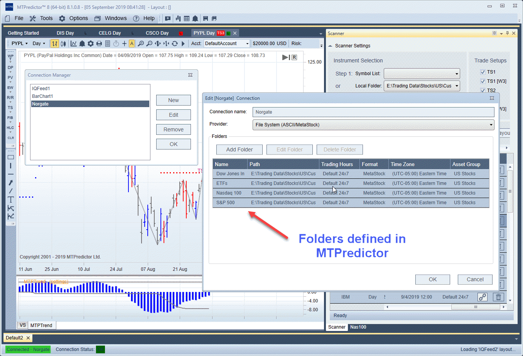Toggle the highlighted A auto button
The image size is (523, 356).
[132, 44]
